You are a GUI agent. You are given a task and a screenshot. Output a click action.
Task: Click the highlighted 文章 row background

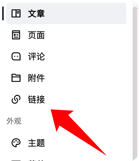66,13
